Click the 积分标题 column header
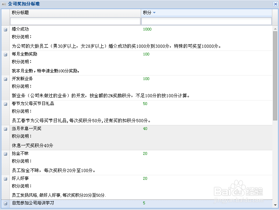Viewport: 279px width, 210px height. (x=75, y=13)
